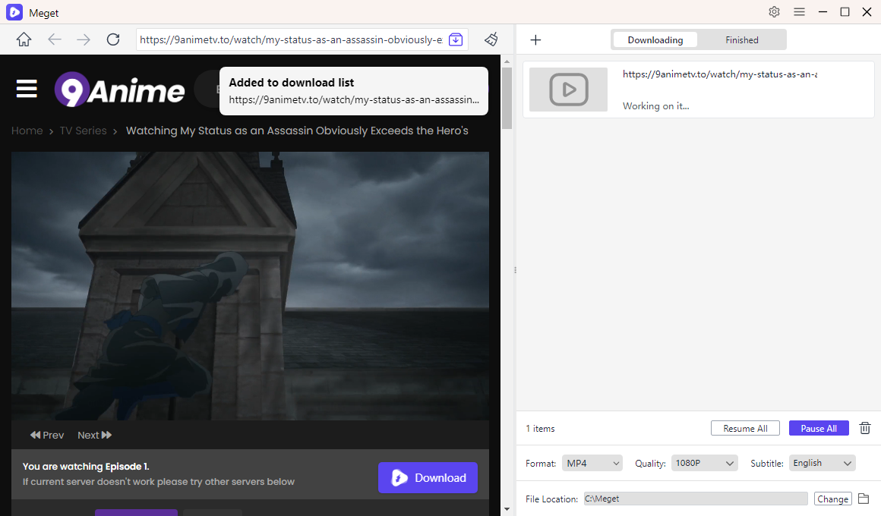Image resolution: width=881 pixels, height=516 pixels.
Task: Switch to the Finished tab
Action: [x=741, y=40]
